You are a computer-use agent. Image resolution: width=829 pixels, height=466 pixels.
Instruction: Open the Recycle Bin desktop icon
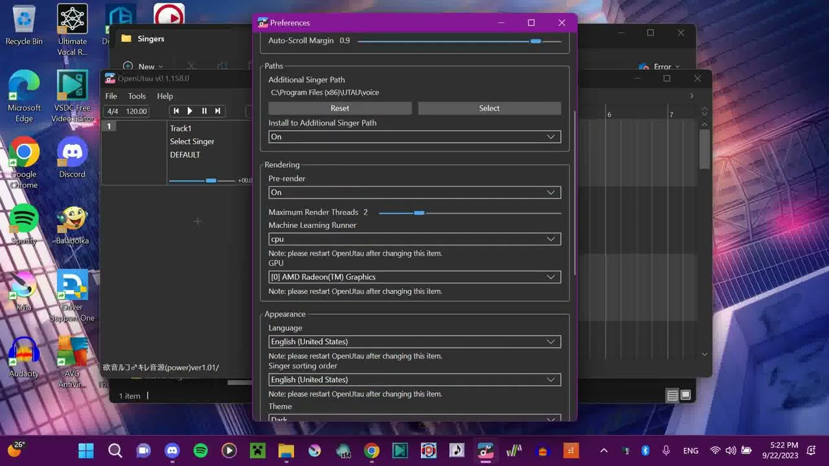[24, 26]
